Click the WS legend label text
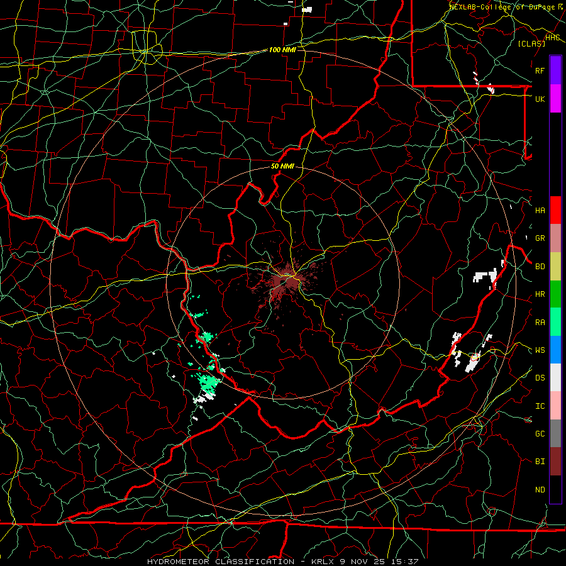 coord(540,350)
